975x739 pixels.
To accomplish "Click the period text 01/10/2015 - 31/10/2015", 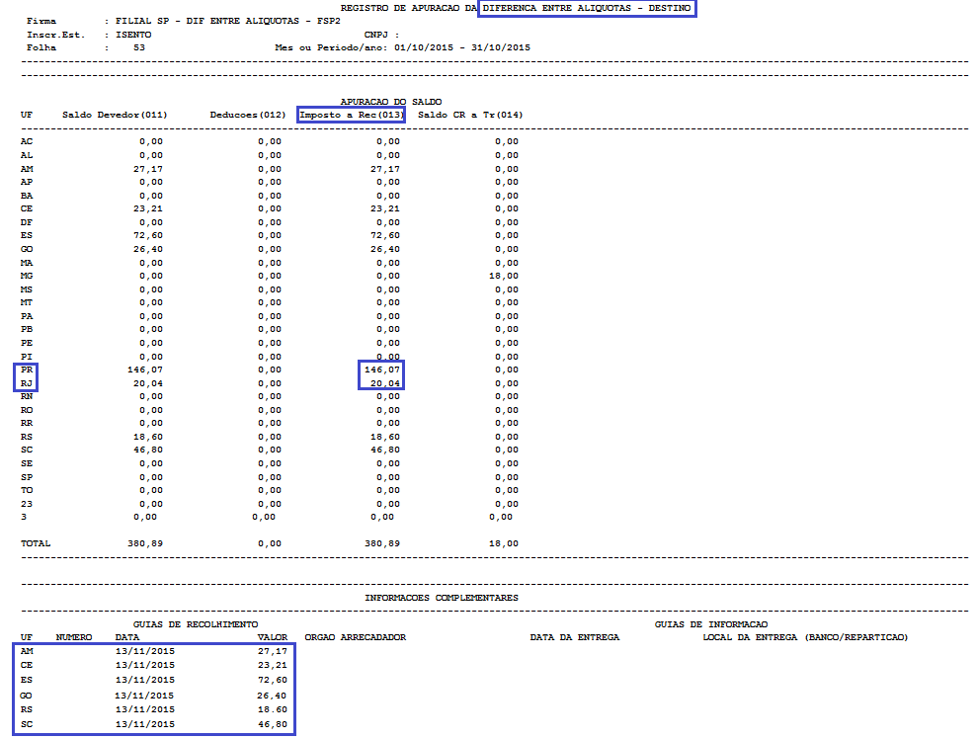I will [x=461, y=47].
